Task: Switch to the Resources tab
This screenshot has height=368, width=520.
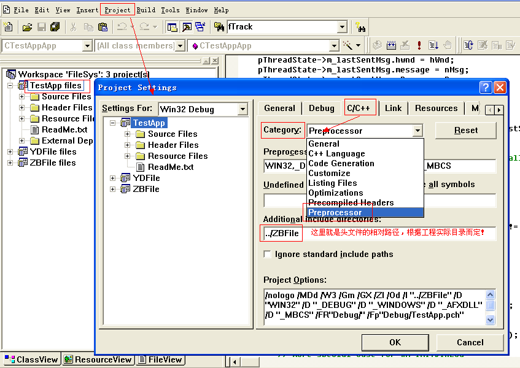Action: (x=436, y=109)
